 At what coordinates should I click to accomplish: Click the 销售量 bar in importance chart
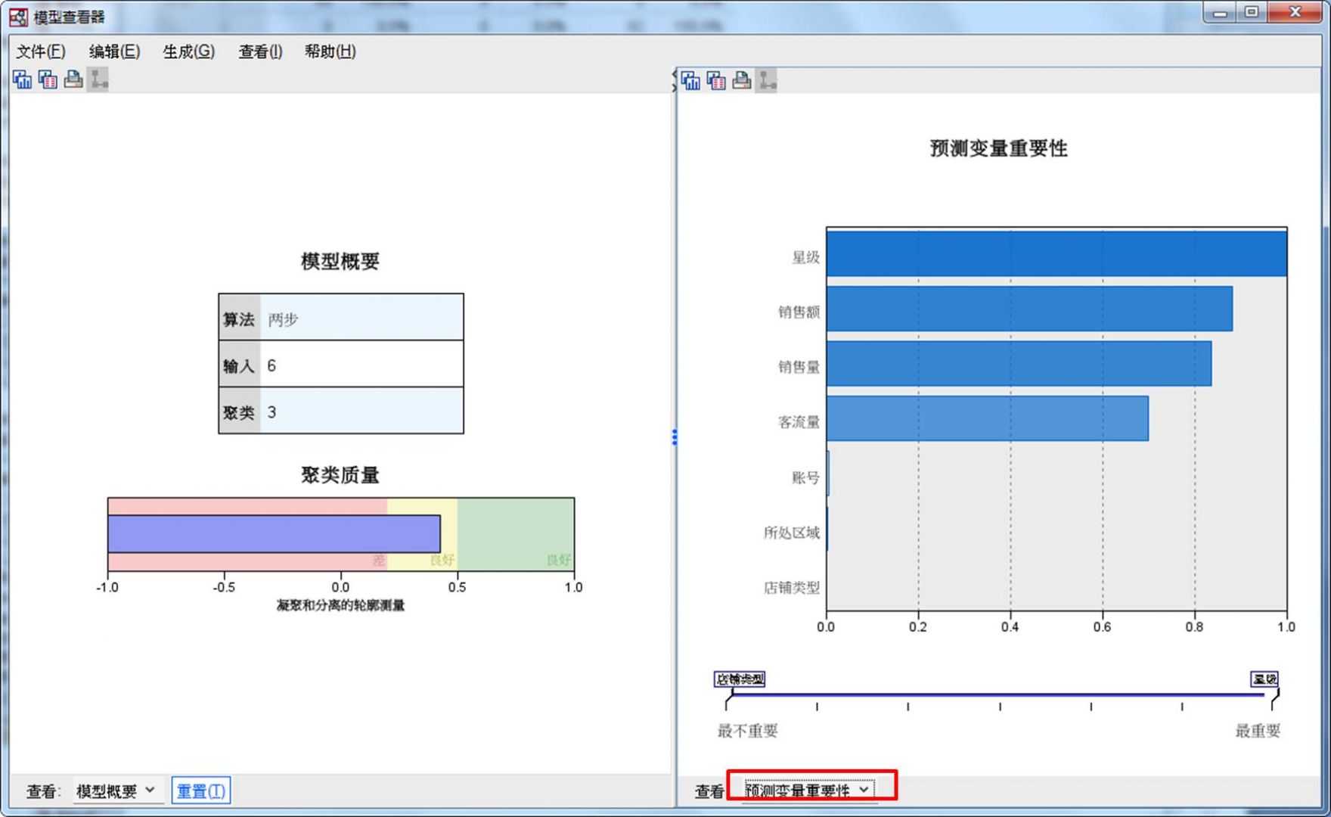[1019, 364]
